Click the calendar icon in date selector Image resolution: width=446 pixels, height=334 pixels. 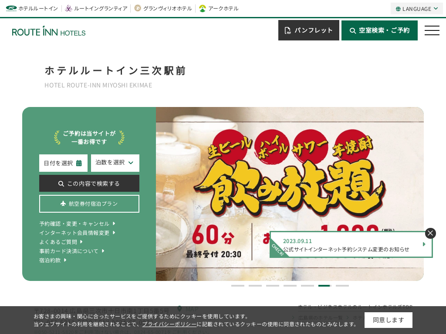click(79, 163)
